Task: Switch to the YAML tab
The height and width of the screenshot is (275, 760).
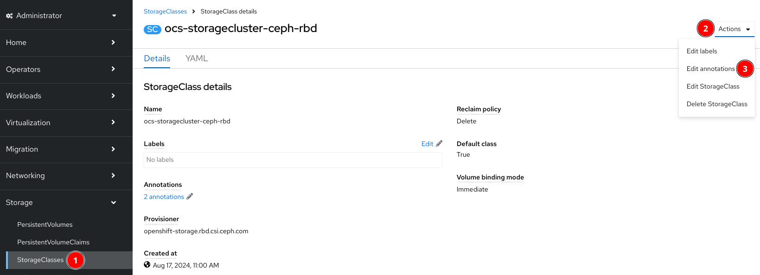Action: [x=197, y=58]
